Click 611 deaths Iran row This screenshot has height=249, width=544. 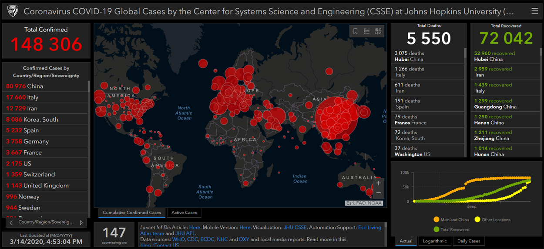pyautogui.click(x=428, y=88)
